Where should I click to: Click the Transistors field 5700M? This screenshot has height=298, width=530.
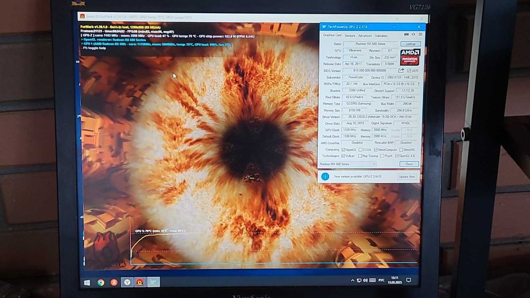[390, 64]
